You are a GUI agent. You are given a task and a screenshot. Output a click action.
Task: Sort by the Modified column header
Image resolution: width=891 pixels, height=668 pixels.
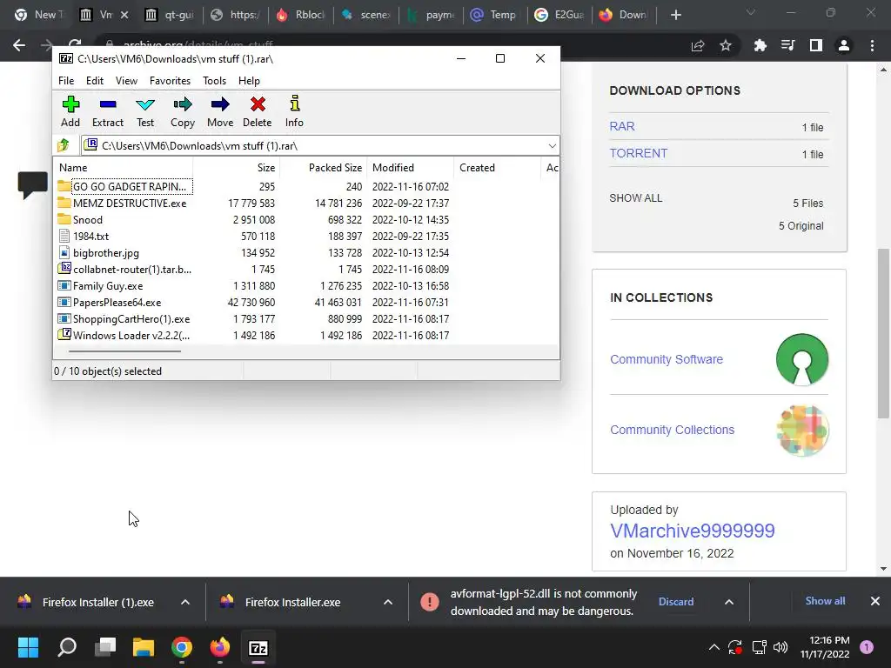(411, 168)
